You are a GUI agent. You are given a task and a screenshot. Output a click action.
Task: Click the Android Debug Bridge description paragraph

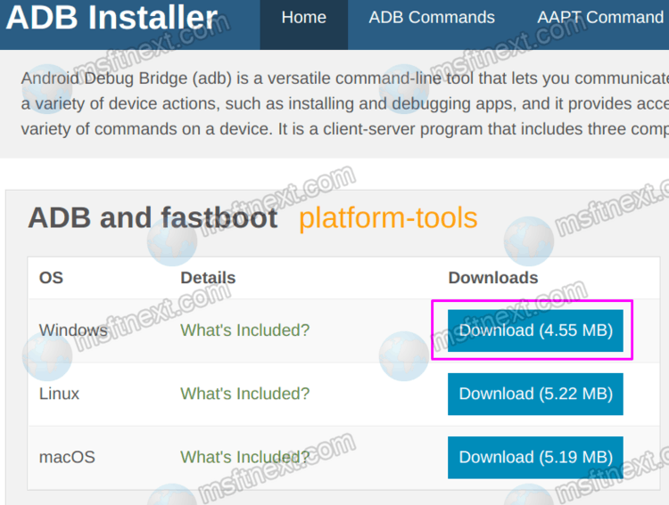(344, 103)
